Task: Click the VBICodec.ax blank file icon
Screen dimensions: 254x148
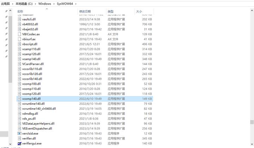Action: 19,34
